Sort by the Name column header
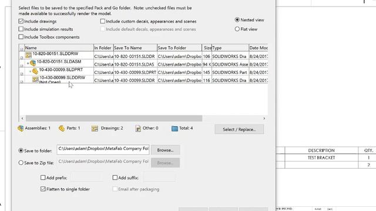Viewport: 376px width, 211px height. tap(59, 48)
